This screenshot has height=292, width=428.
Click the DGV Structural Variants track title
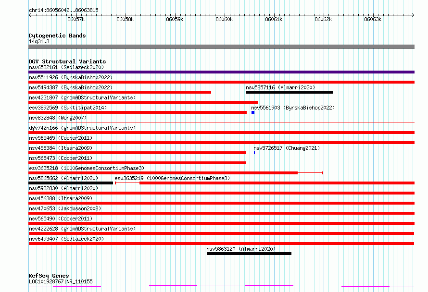point(67,61)
